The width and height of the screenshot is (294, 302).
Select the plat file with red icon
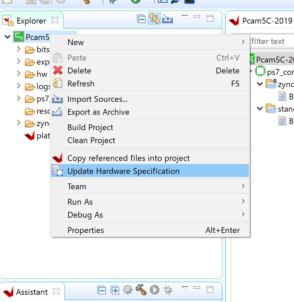[37, 136]
